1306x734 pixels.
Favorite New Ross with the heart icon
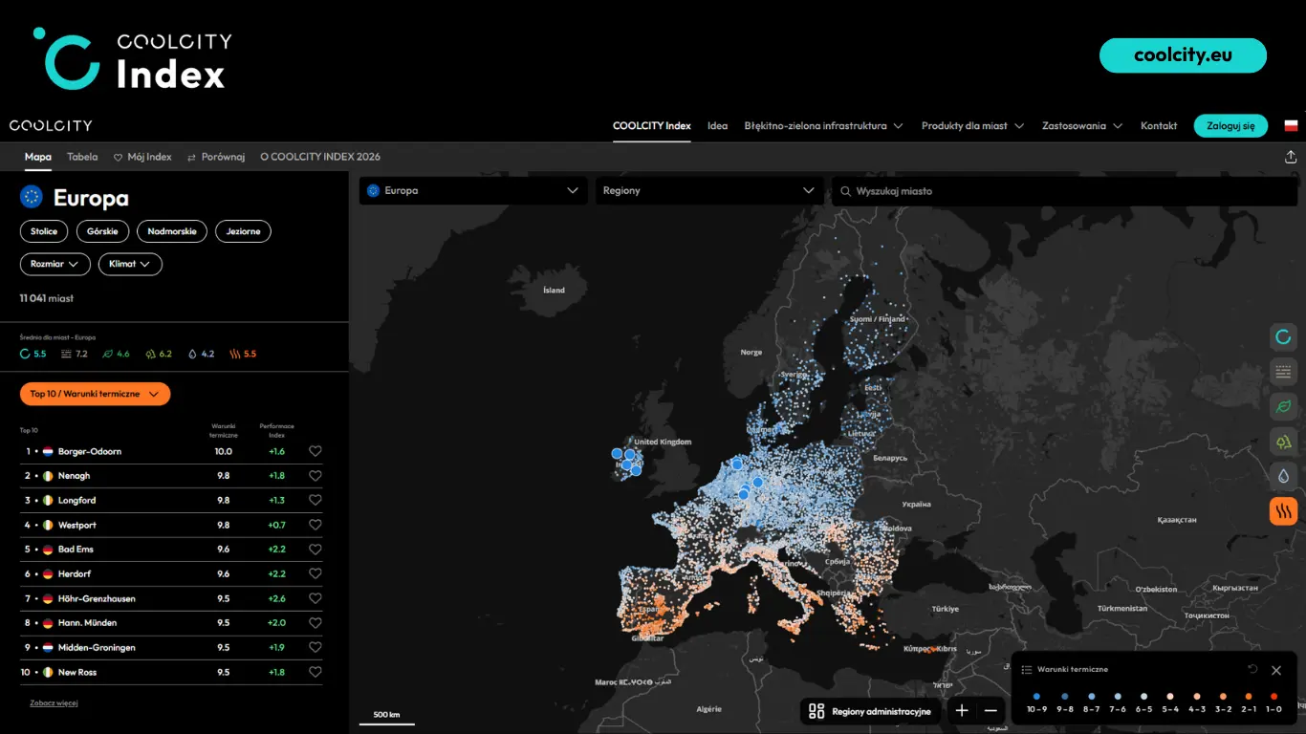(315, 672)
